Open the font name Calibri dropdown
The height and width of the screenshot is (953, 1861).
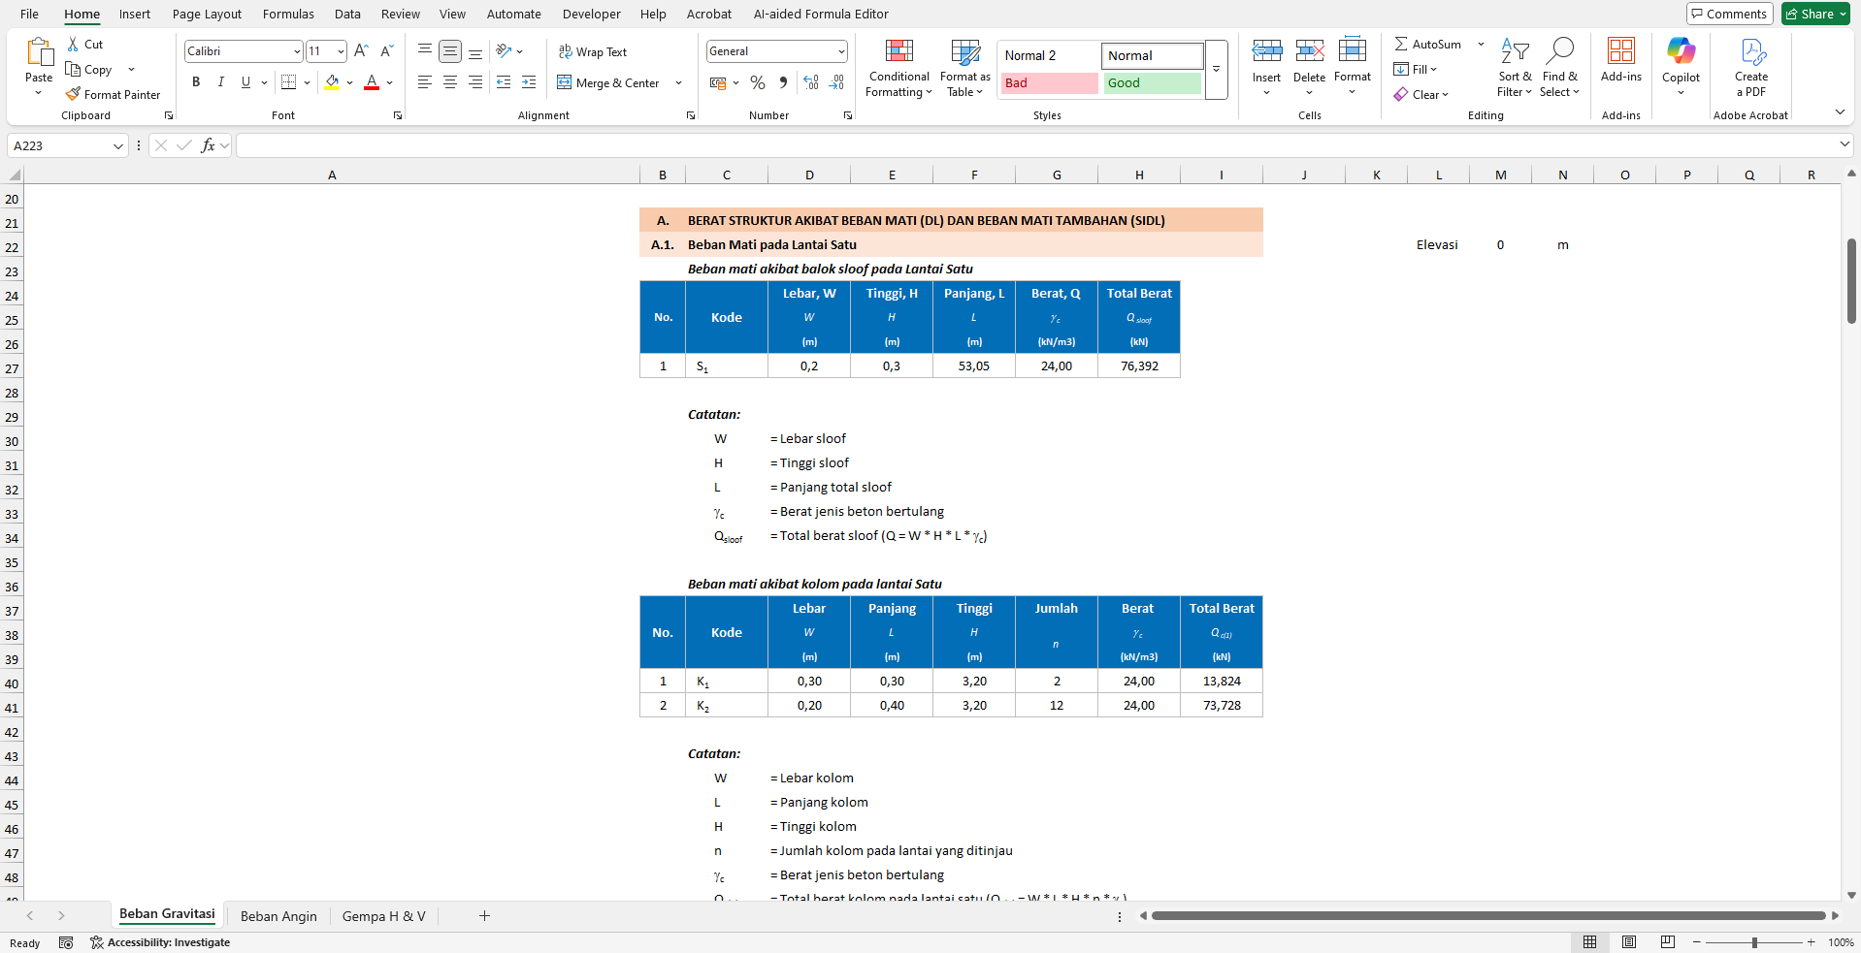[x=297, y=51]
